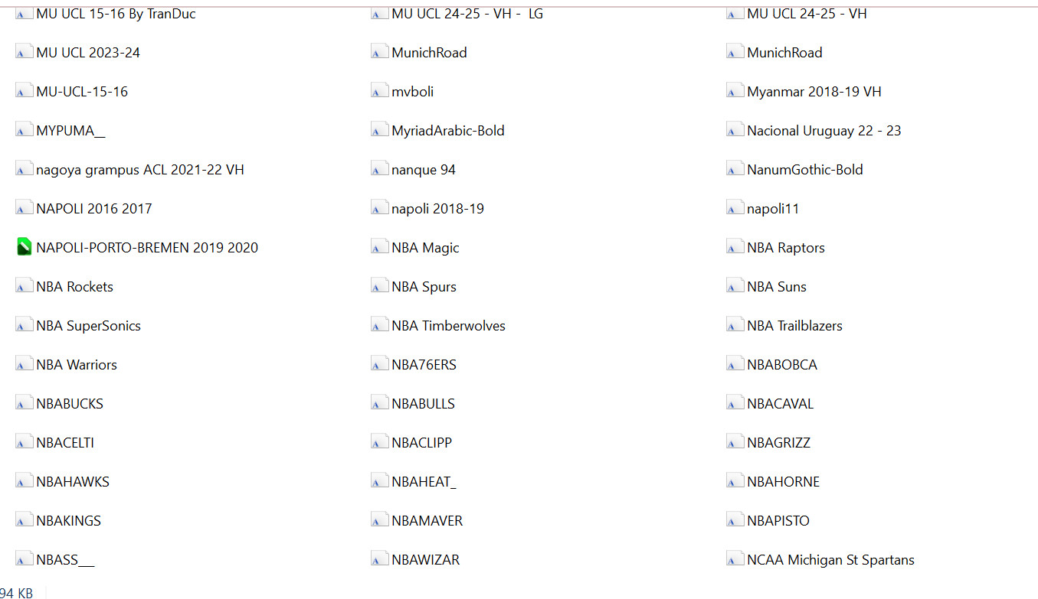This screenshot has width=1038, height=599.
Task: Select the font icon beside MU UCL 2023-24
Action: pos(24,52)
